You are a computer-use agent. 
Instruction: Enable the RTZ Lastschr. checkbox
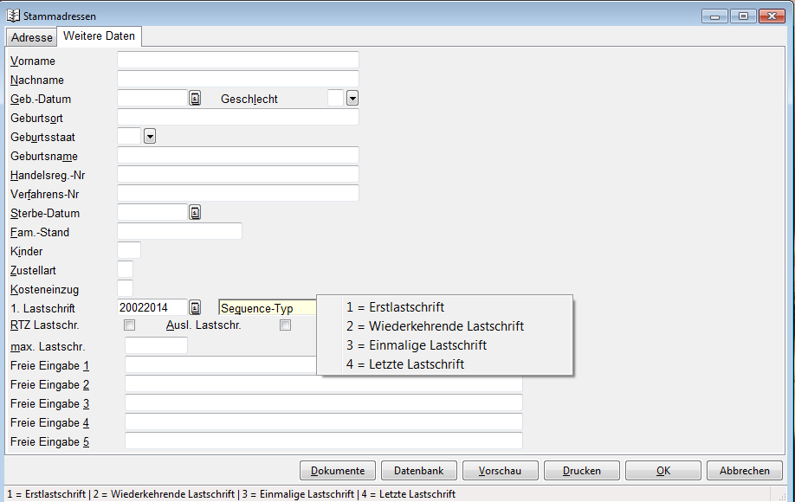tap(130, 326)
